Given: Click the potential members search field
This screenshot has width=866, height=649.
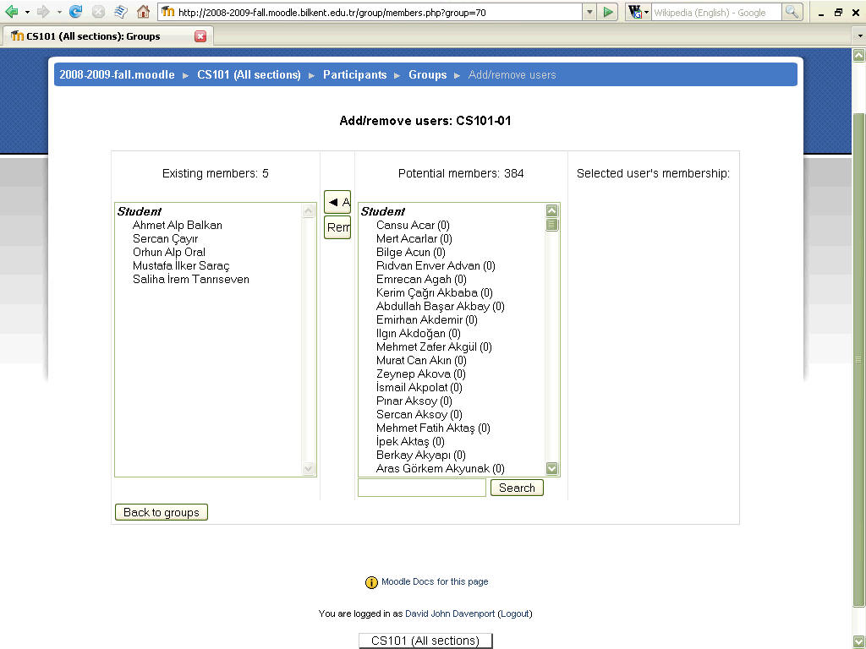Looking at the screenshot, I should click(422, 488).
